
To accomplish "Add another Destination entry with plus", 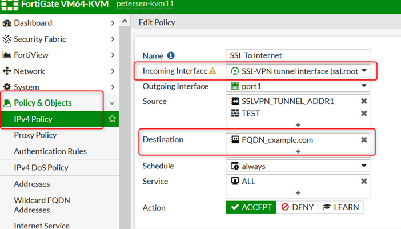I will [298, 151].
